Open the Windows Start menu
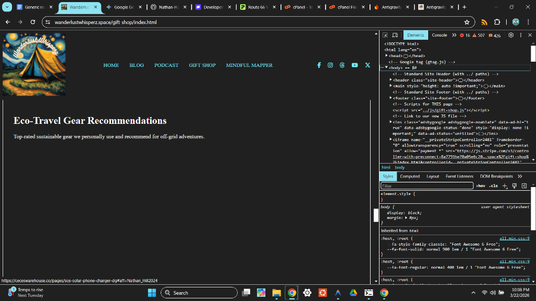536x301 pixels. coord(152,293)
